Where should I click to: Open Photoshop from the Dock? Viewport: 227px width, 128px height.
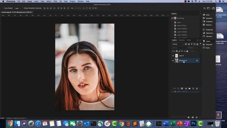point(193,124)
